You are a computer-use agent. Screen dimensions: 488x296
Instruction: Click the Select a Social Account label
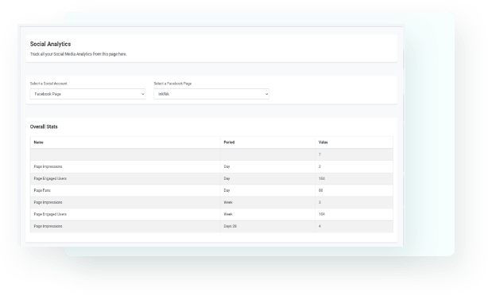(x=48, y=84)
